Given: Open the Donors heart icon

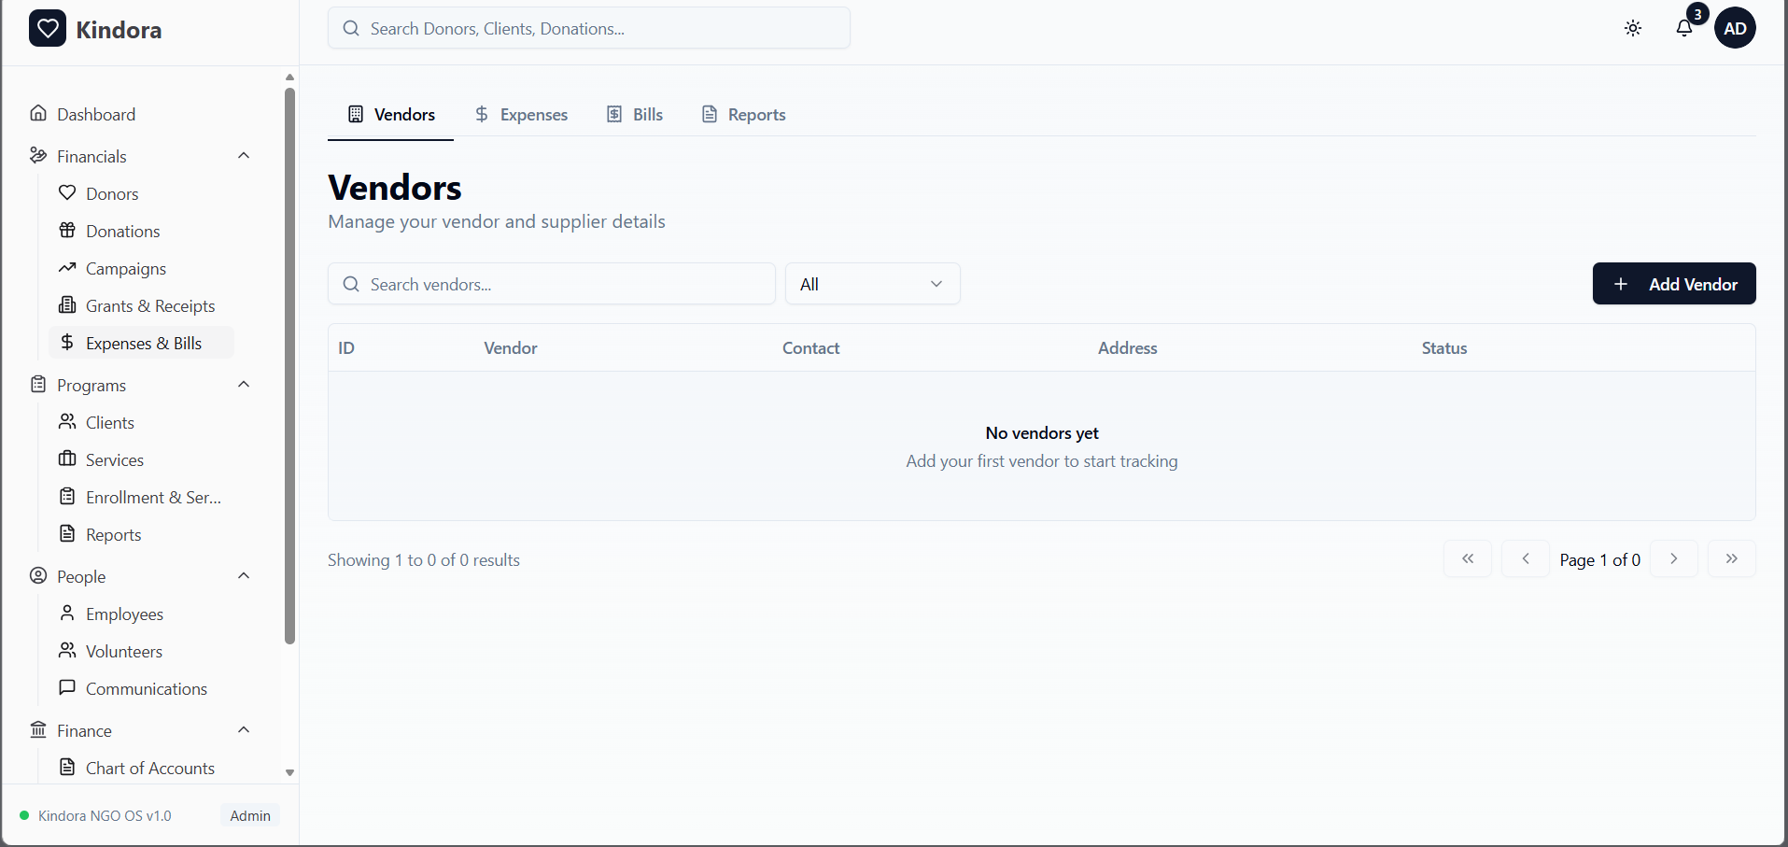Looking at the screenshot, I should pos(68,193).
